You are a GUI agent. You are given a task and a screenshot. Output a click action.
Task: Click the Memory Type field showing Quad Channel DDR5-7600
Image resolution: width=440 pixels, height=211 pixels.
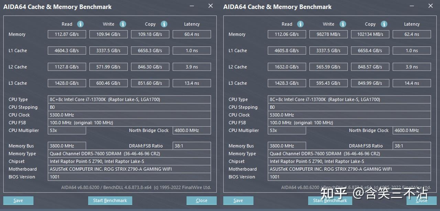coord(129,153)
